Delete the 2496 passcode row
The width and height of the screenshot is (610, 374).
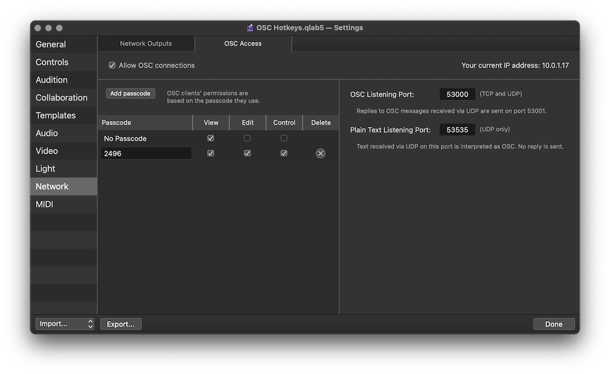(321, 153)
